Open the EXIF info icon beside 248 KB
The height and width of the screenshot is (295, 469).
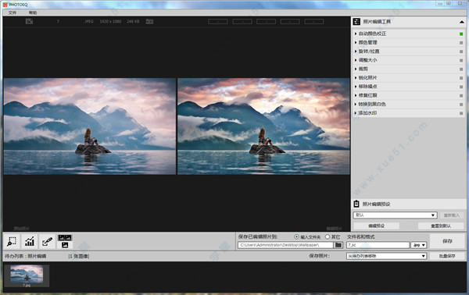point(149,21)
